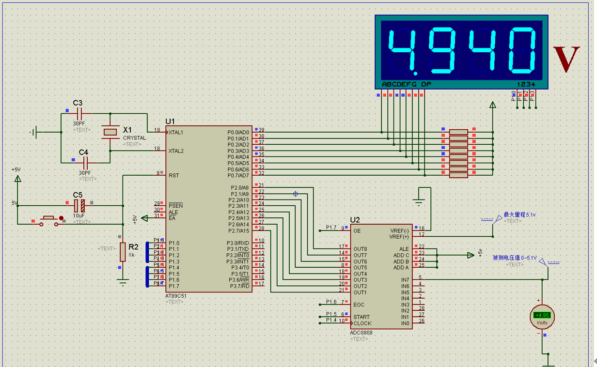Click the PSEN pin label
This screenshot has height=367, width=597.
pos(175,206)
